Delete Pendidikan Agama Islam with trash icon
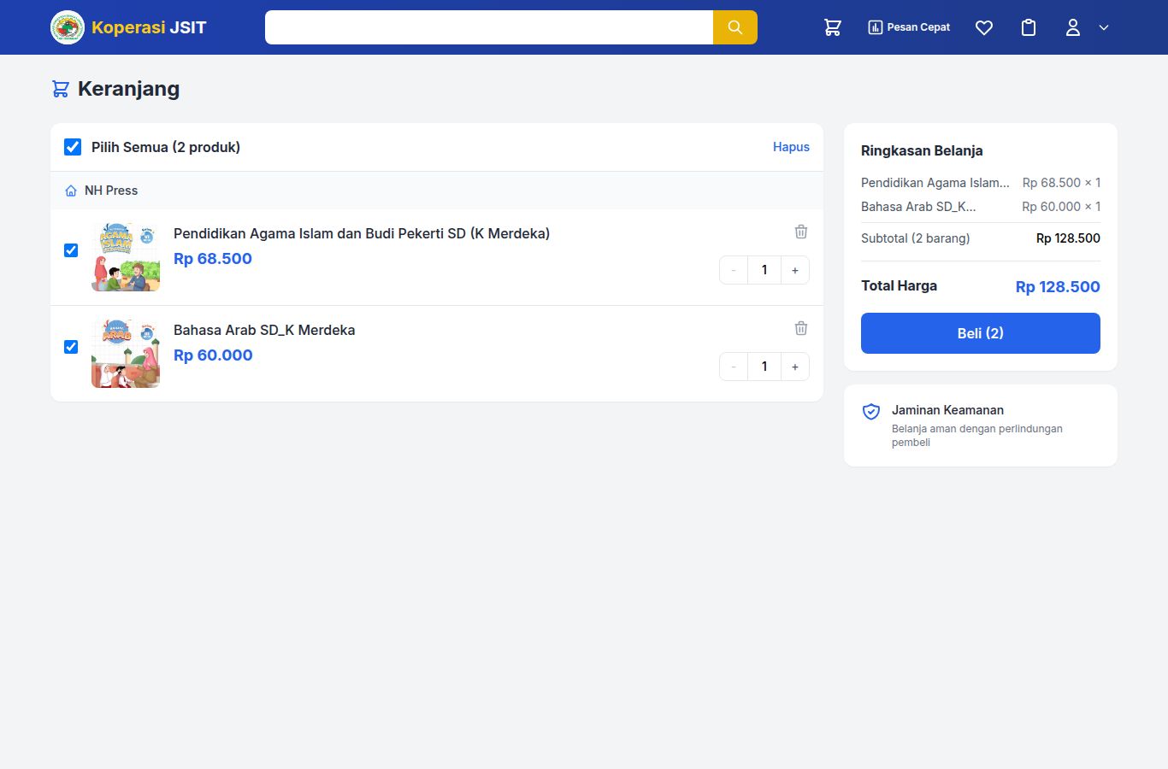 click(801, 232)
